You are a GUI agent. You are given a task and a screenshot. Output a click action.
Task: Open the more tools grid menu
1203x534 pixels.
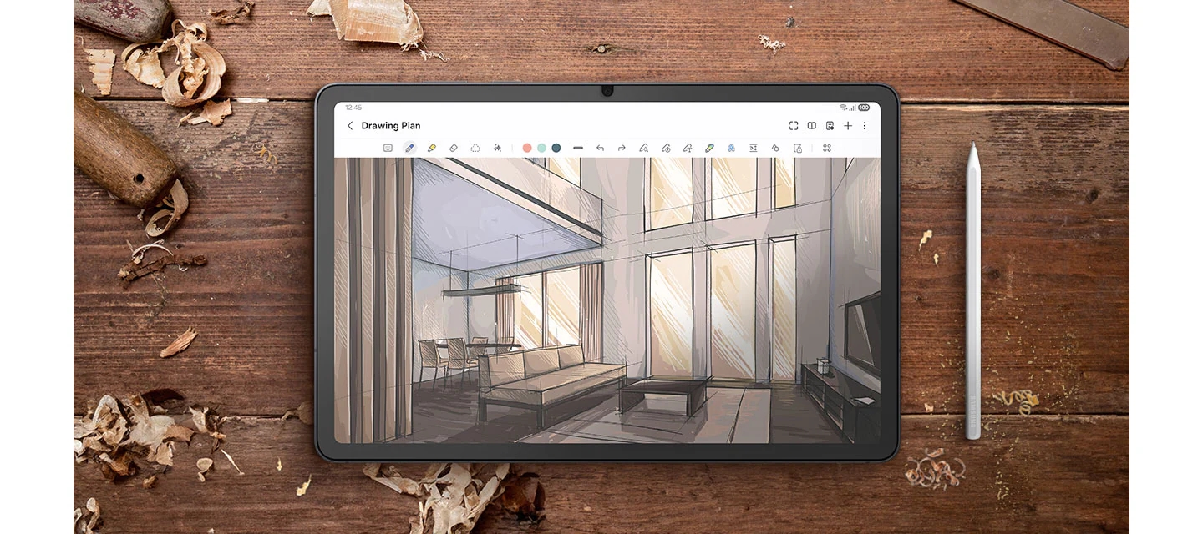827,148
